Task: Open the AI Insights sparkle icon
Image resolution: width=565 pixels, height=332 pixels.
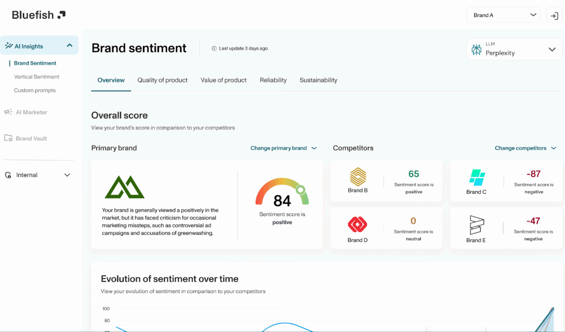Action: tap(8, 45)
